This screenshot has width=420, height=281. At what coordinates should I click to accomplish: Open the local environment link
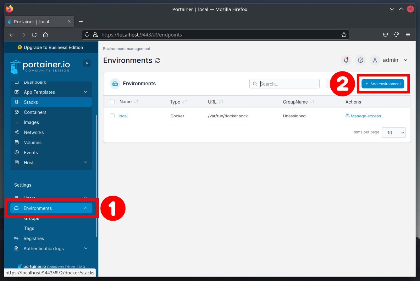click(x=123, y=116)
